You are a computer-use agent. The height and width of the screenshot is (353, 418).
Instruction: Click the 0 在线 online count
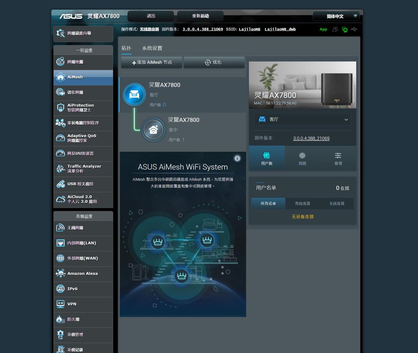(343, 188)
